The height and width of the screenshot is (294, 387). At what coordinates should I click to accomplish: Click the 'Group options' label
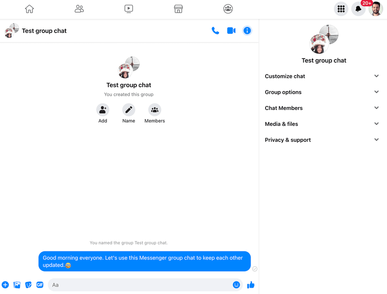coord(283,92)
